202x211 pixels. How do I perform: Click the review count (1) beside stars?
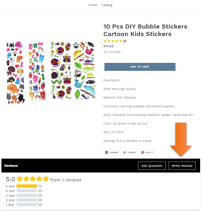(125, 41)
